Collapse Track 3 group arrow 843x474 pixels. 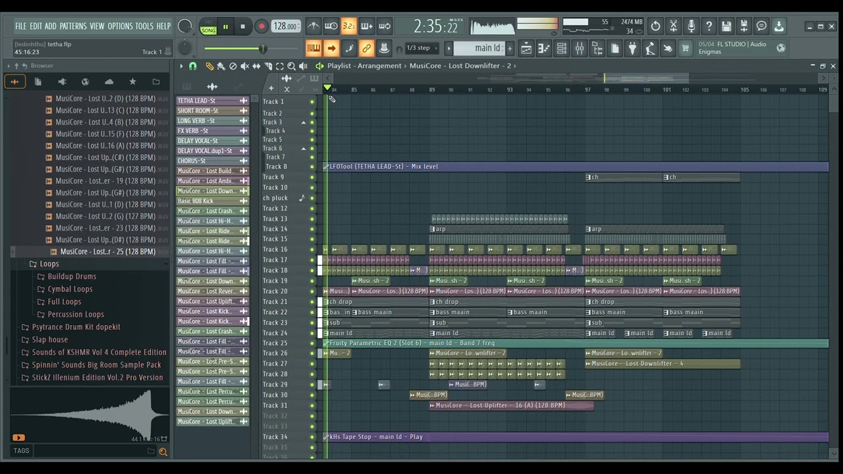tap(304, 123)
